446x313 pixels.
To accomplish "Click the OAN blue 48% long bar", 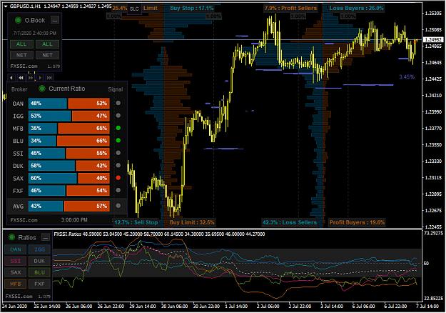I will point(48,103).
